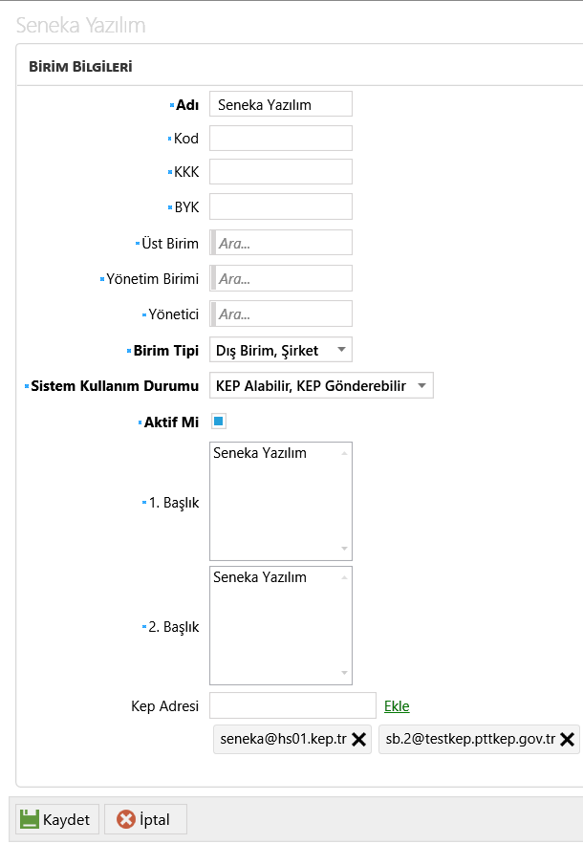
Task: Click into the Kod input field
Action: pos(281,139)
